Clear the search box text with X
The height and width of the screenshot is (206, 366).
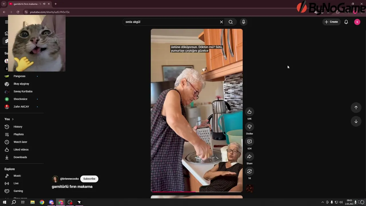(x=221, y=22)
